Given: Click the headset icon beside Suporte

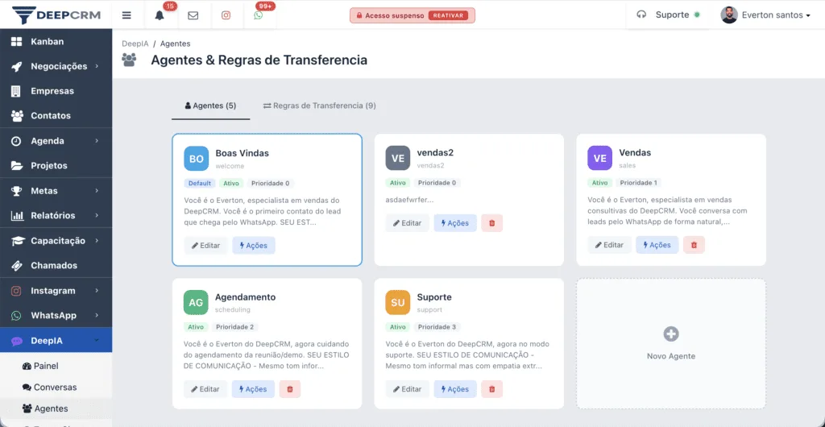Looking at the screenshot, I should click(x=641, y=15).
